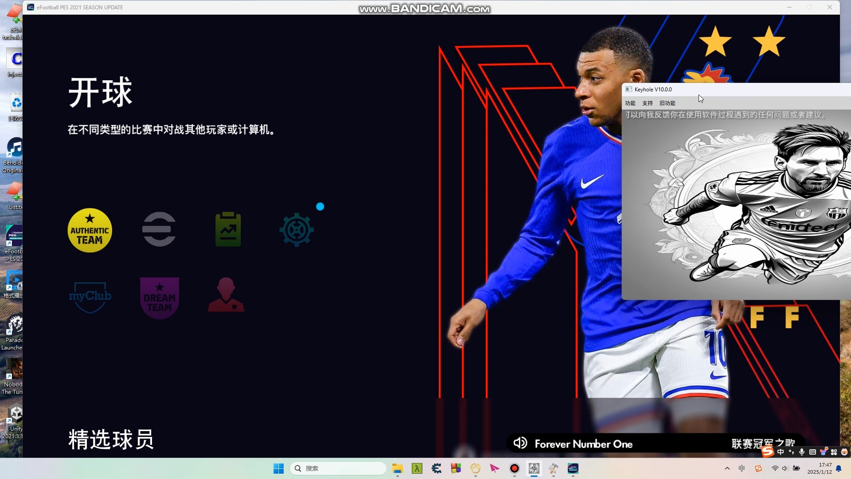The width and height of the screenshot is (851, 479).
Task: Open the 功能 menu in Keyhole
Action: pos(629,103)
